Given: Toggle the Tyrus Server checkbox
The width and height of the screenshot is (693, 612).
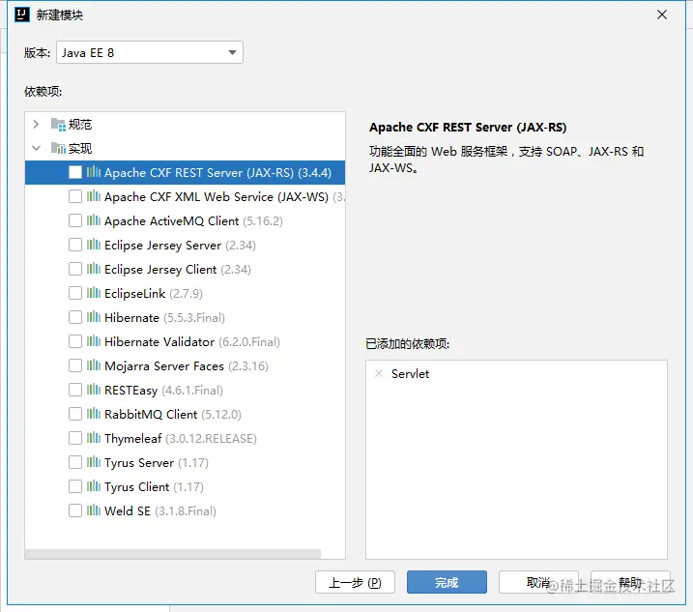Looking at the screenshot, I should (x=75, y=462).
